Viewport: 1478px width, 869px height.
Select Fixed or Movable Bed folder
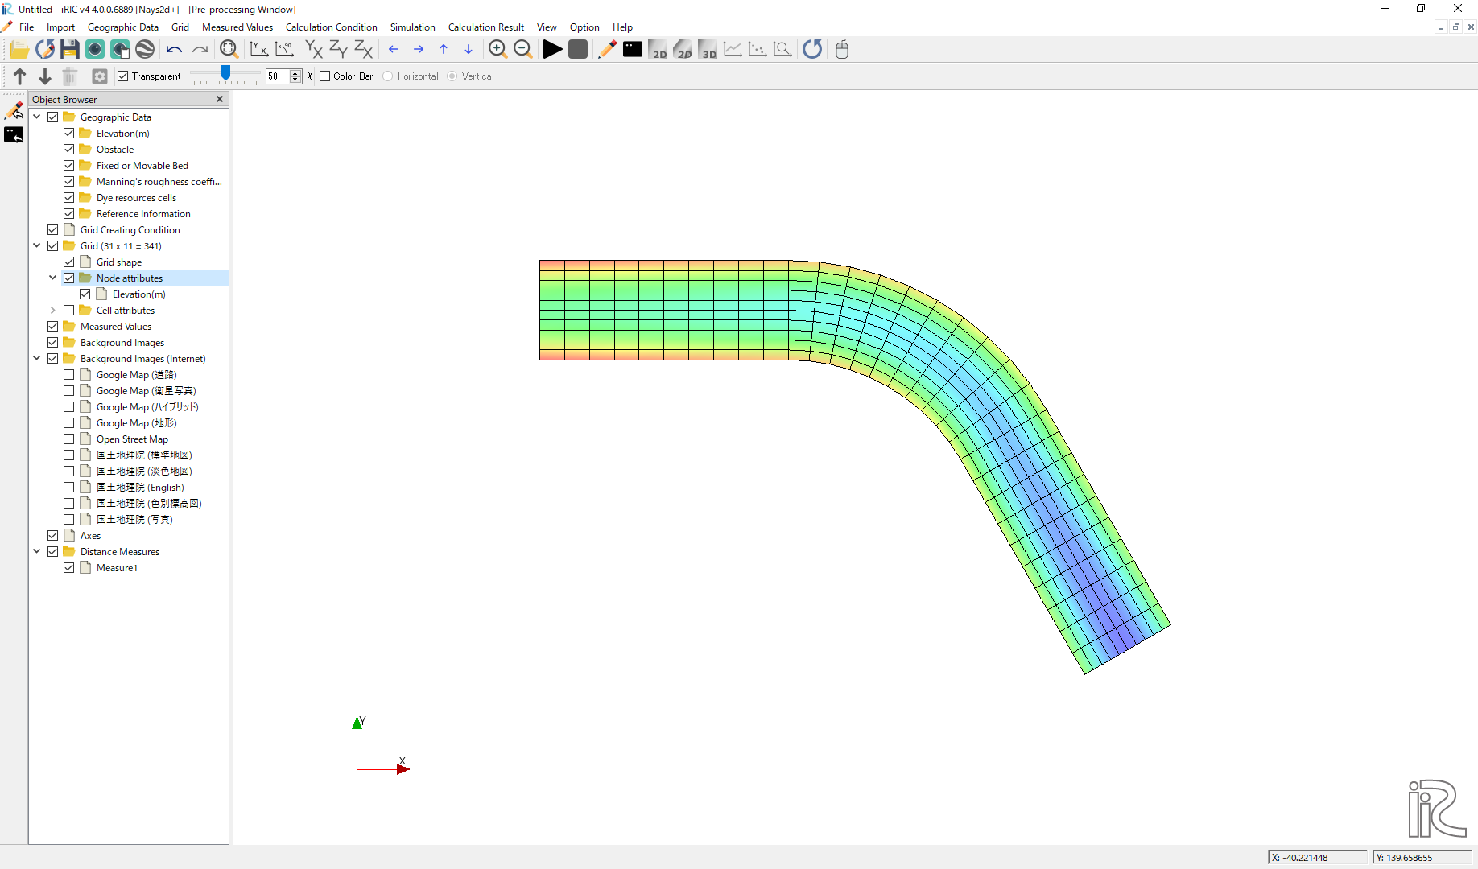pyautogui.click(x=142, y=166)
